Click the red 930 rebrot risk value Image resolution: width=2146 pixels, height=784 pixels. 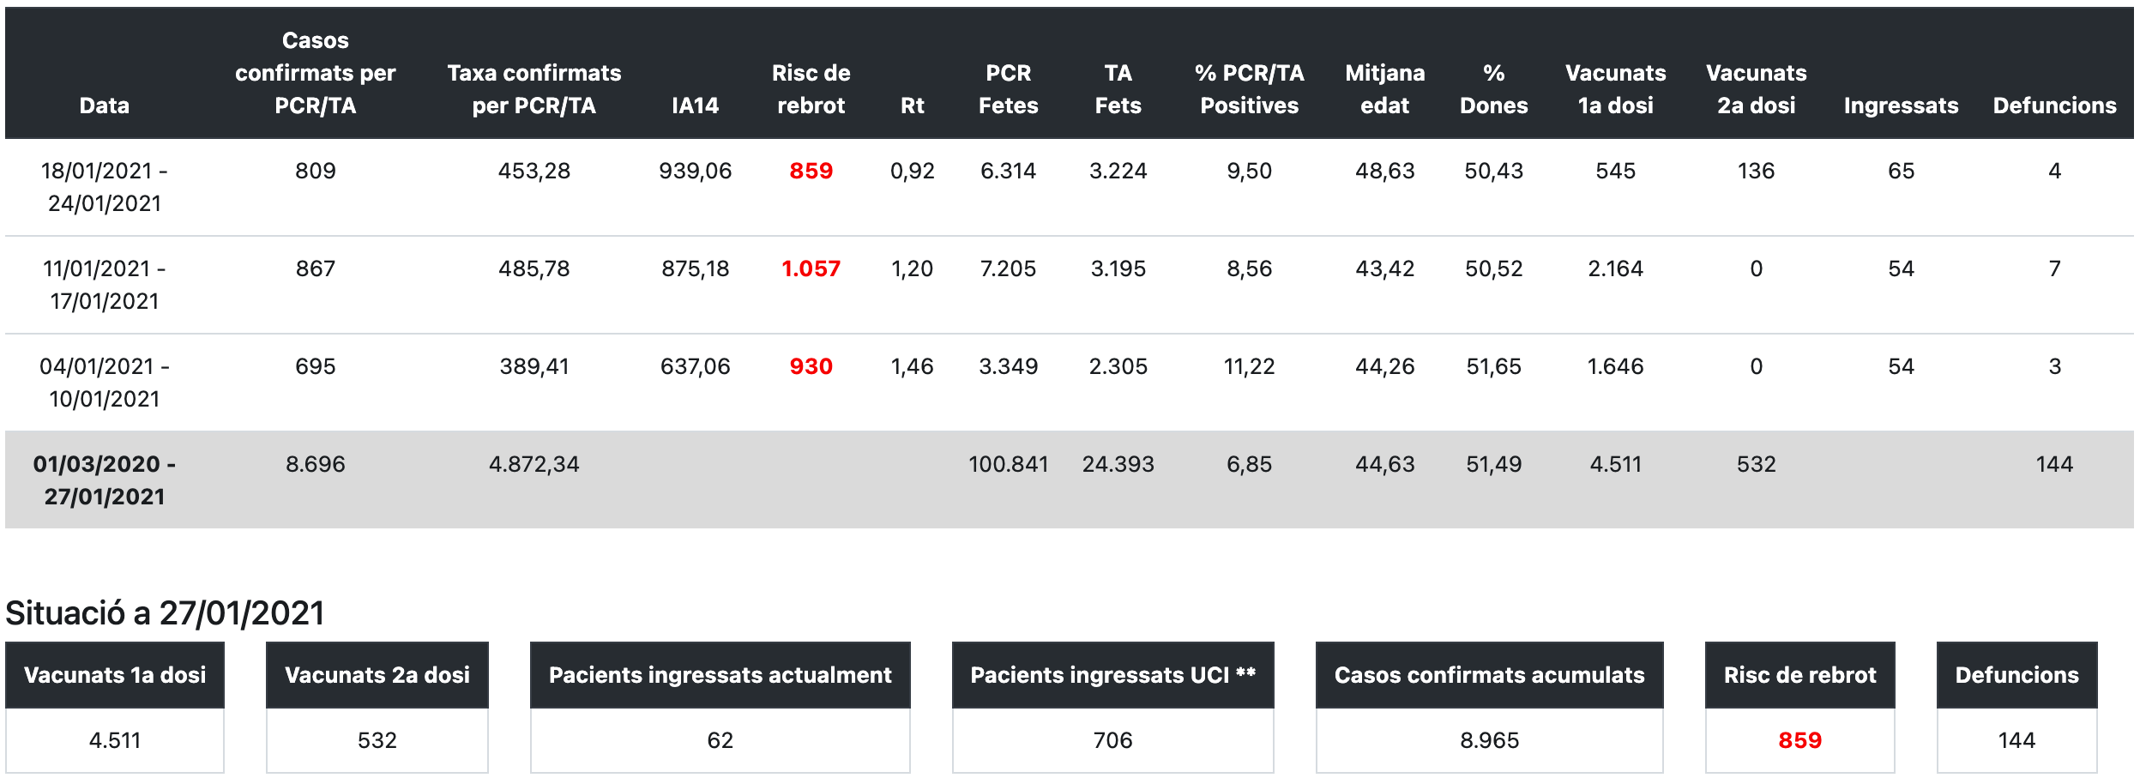811,366
